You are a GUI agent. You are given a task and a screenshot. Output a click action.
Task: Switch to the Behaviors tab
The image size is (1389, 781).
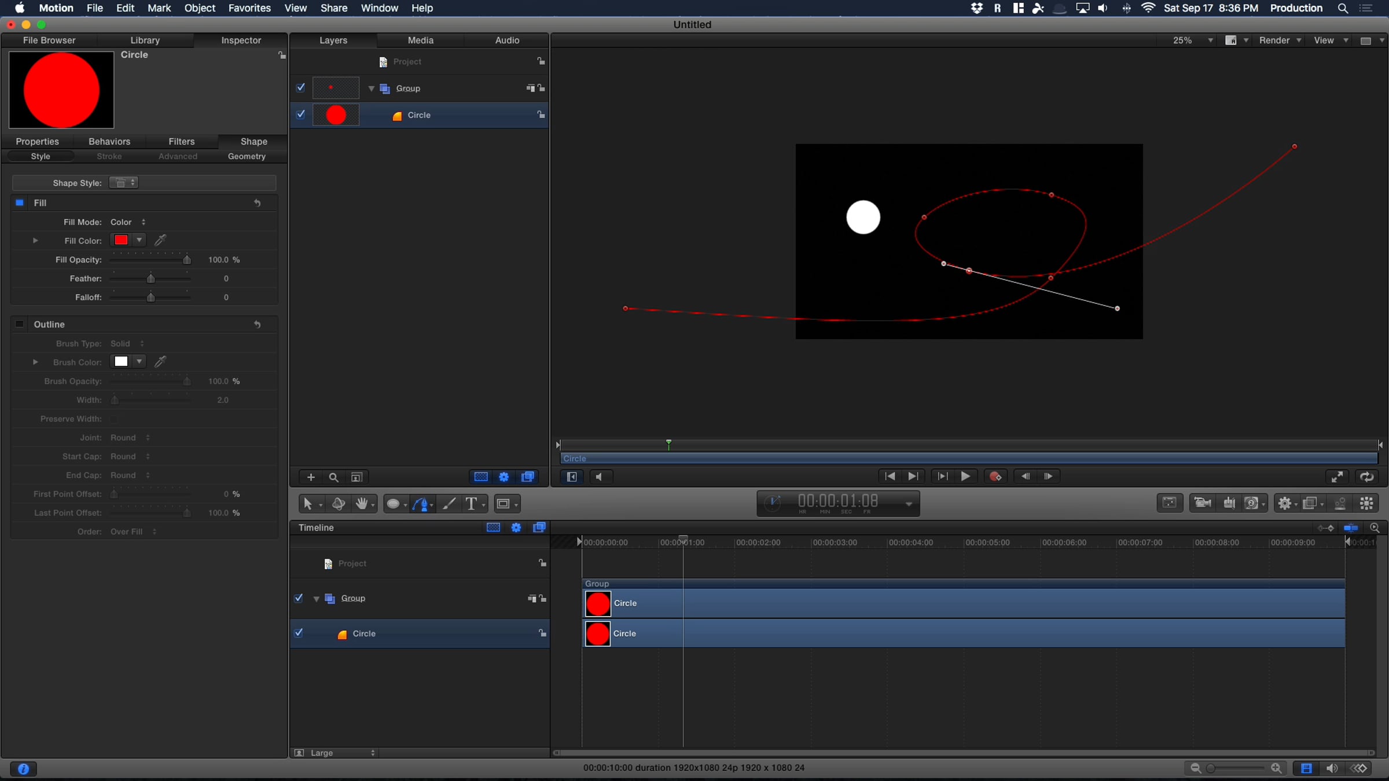click(x=109, y=142)
